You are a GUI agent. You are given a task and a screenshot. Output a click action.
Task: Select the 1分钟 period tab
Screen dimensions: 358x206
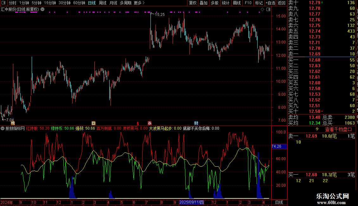24,3
